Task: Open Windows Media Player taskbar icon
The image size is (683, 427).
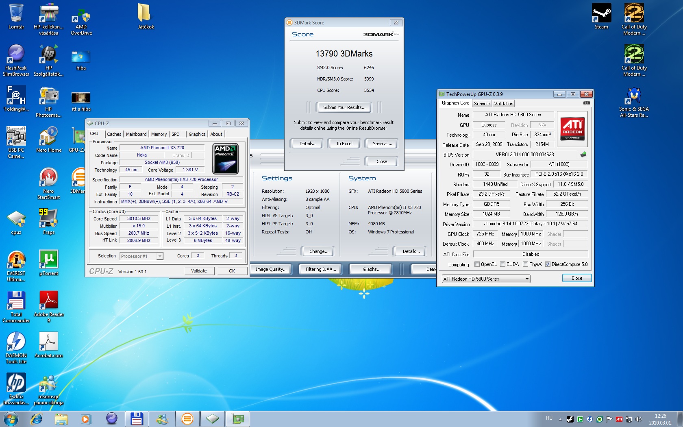Action: pos(85,418)
